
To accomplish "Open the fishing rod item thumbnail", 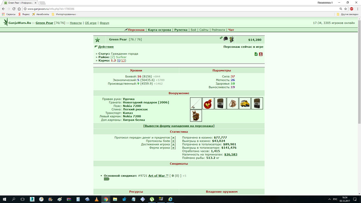I will [196, 103].
